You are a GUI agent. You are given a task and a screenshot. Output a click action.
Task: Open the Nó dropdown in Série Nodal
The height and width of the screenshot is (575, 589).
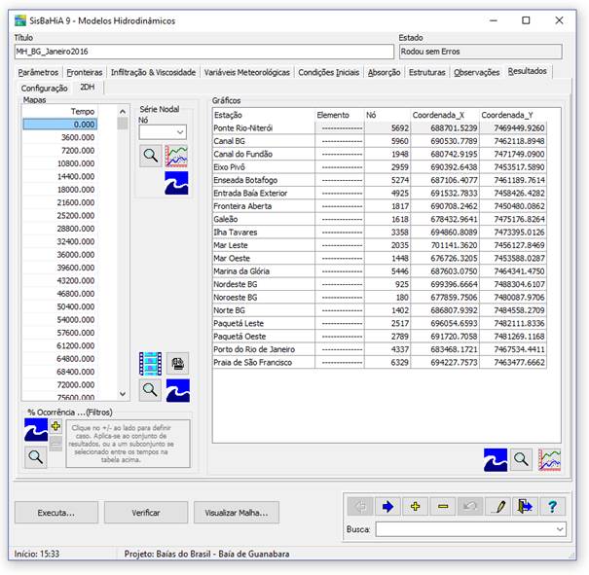[180, 132]
